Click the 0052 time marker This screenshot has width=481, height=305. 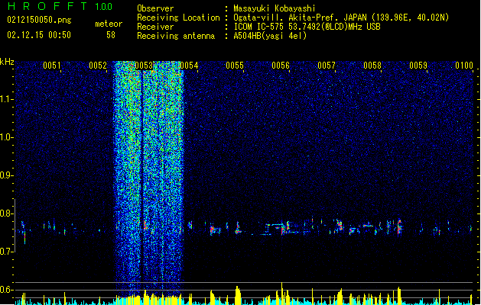coord(98,66)
